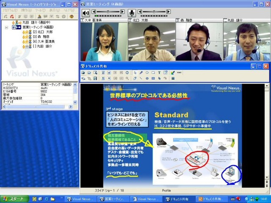
Task: Click the red hang-up phone icon
Action: point(12,16)
